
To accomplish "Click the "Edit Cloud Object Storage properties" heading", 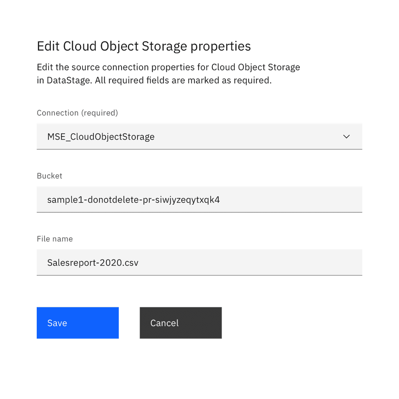I will tap(144, 46).
